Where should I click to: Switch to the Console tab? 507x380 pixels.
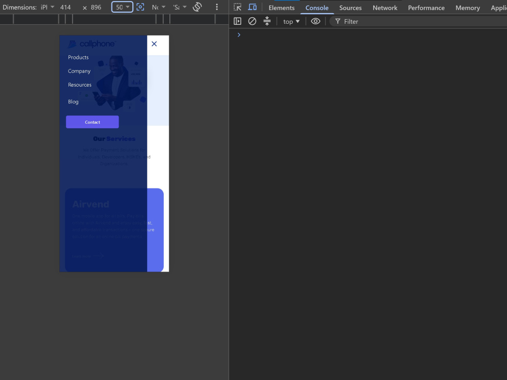click(317, 8)
